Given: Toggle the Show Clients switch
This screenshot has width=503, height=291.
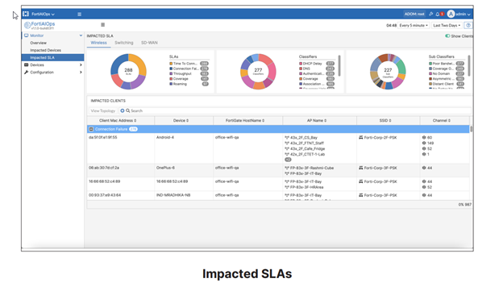Looking at the screenshot, I should point(447,36).
